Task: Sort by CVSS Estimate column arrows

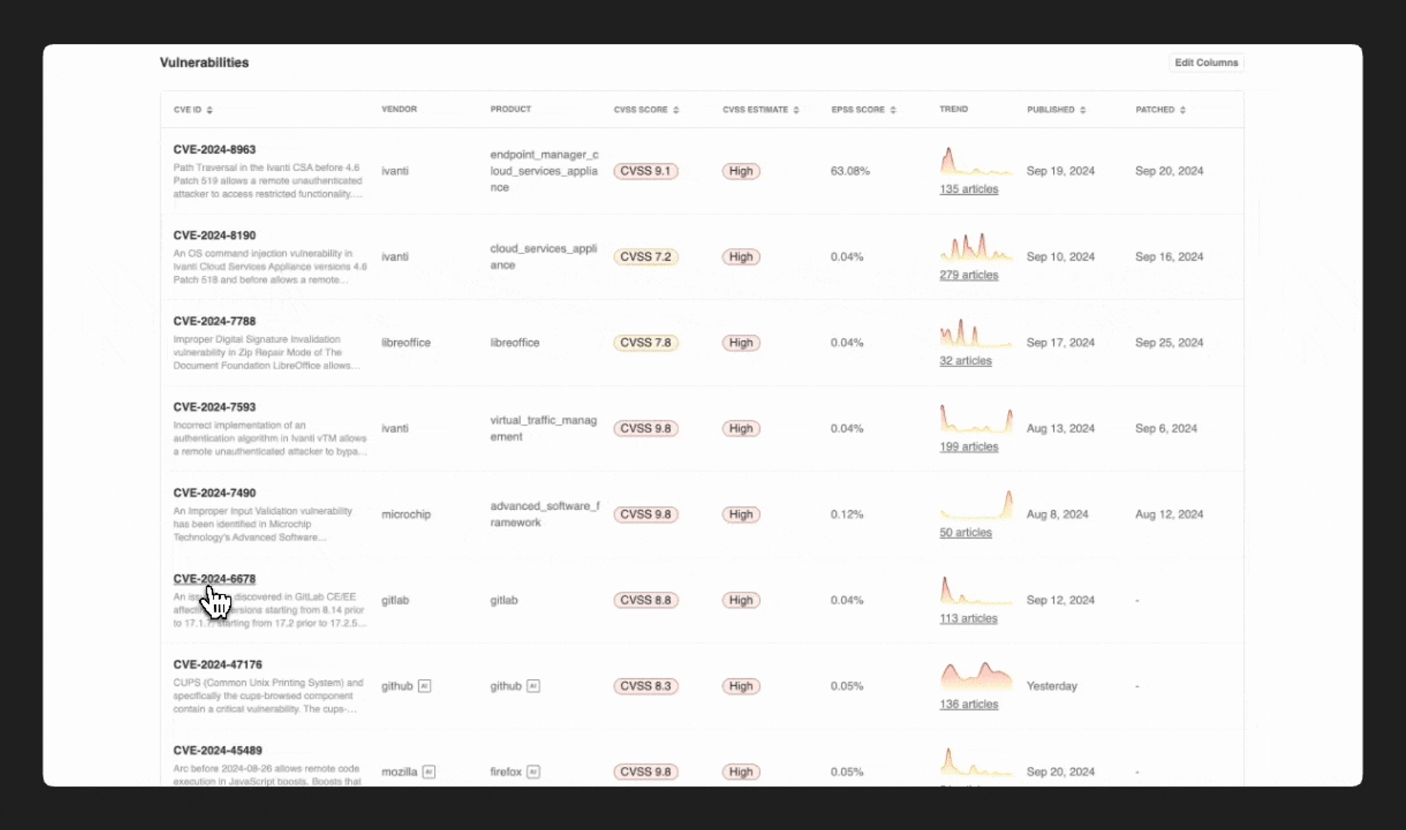Action: click(x=796, y=110)
